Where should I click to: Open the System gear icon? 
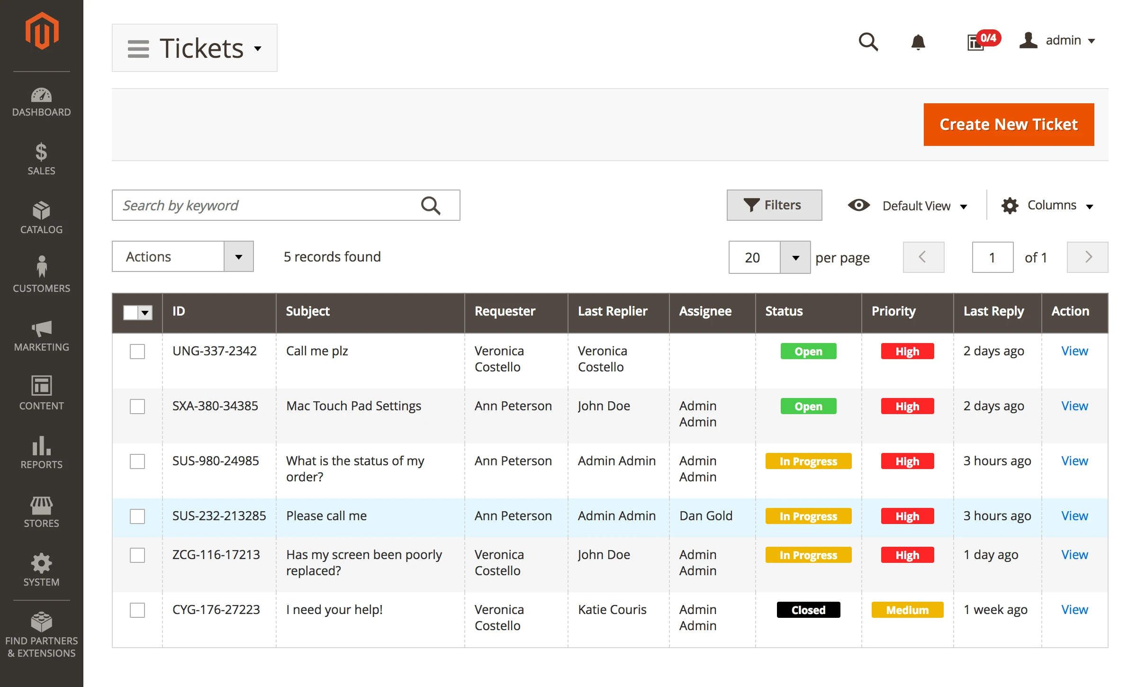[x=42, y=563]
